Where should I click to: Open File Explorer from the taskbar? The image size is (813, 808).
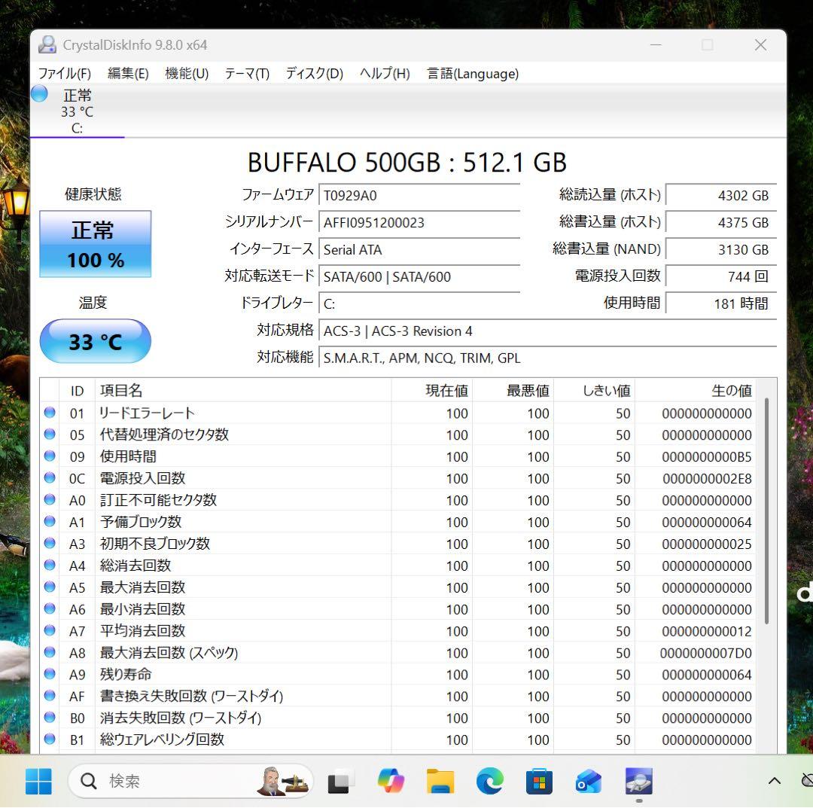[440, 782]
